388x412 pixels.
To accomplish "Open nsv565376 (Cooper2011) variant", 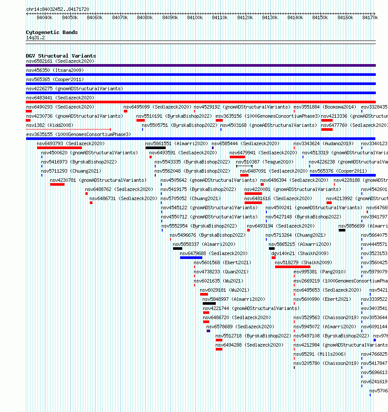I will (338, 171).
